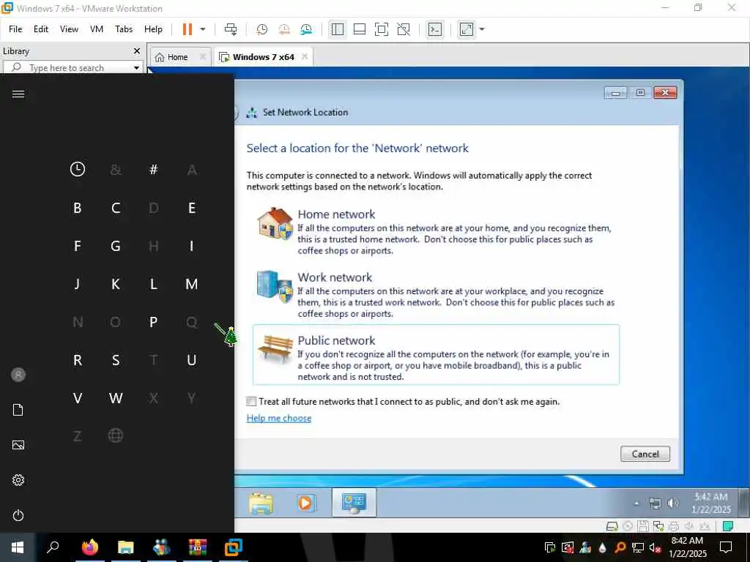Open Windows Explorer on Windows 7 taskbar
This screenshot has height=562, width=750.
pyautogui.click(x=261, y=503)
